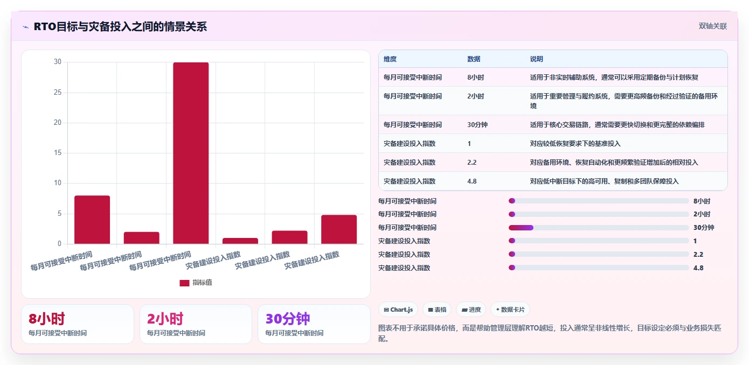The width and height of the screenshot is (749, 365).
Task: Click the footnote starting 图表不用于承诺具体价格
Action: tap(550, 333)
